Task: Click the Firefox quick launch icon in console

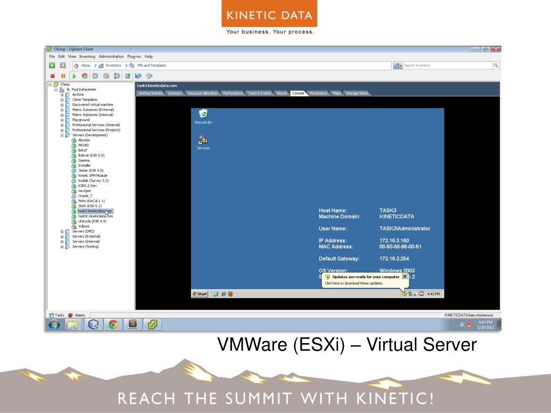Action: (x=230, y=294)
